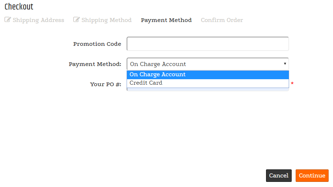333x187 pixels.
Task: Click the dropdown arrow of Payment Method
Action: click(285, 64)
